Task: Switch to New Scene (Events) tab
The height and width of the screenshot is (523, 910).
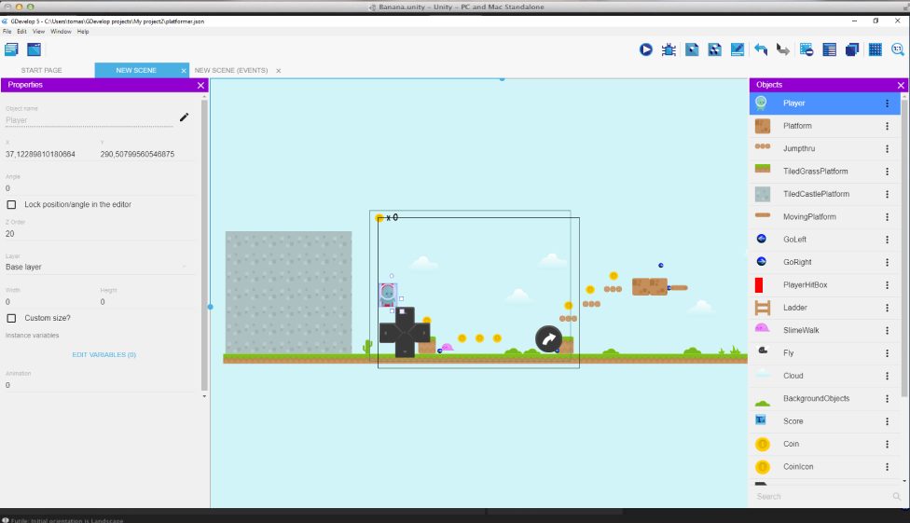Action: [231, 70]
